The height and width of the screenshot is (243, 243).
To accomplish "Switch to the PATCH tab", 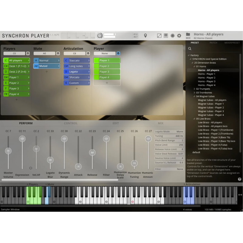I will click(214, 43).
